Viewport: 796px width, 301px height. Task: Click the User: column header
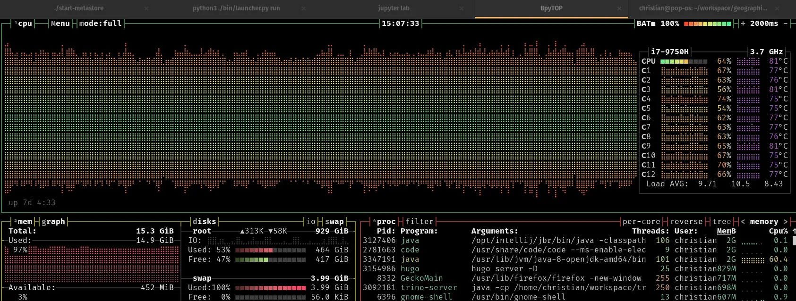(686, 231)
